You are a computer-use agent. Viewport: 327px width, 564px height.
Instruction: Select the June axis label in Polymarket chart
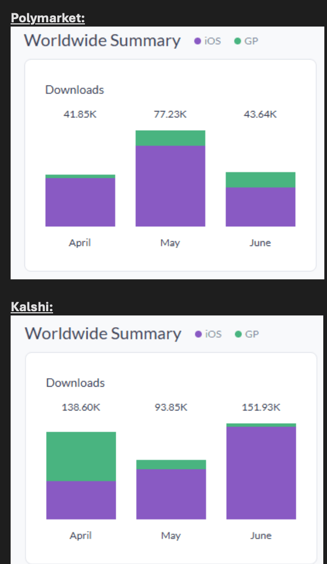tap(260, 243)
